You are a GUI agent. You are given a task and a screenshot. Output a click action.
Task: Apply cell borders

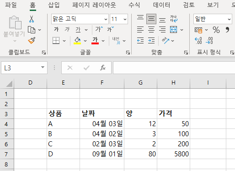(x=56, y=41)
